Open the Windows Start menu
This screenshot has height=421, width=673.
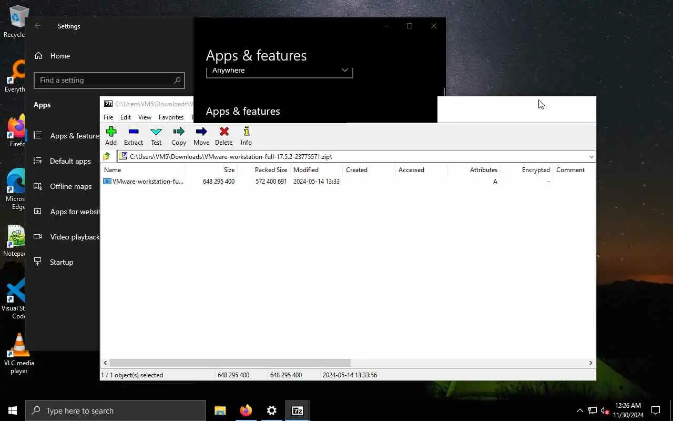pyautogui.click(x=13, y=410)
